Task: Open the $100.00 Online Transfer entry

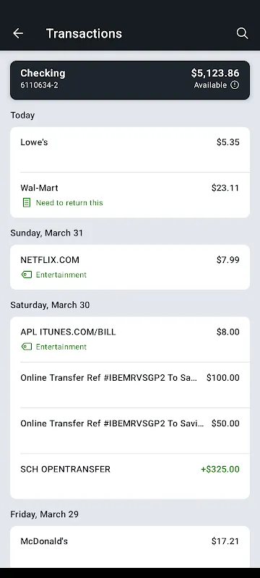Action: pos(130,385)
